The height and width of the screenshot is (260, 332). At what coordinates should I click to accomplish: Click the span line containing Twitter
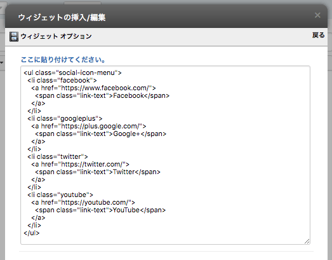click(x=98, y=172)
